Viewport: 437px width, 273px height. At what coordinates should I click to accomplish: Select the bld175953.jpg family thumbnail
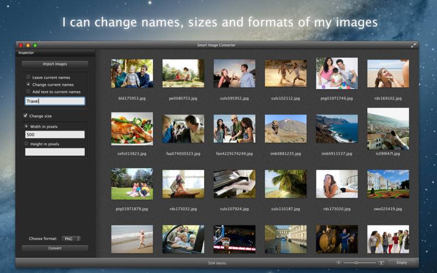(132, 74)
